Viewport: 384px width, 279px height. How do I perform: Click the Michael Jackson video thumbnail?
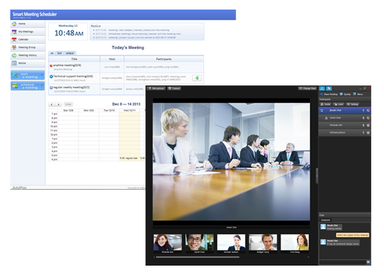pyautogui.click(x=231, y=242)
